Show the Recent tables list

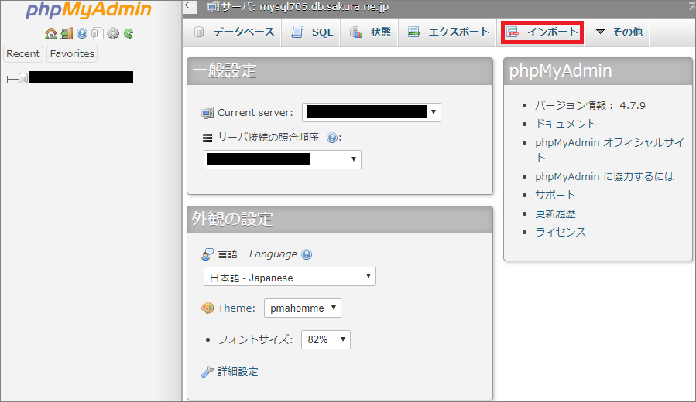point(23,53)
